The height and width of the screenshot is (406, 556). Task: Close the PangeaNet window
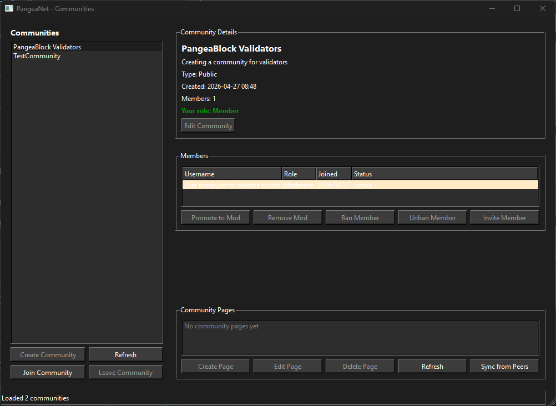coord(543,8)
